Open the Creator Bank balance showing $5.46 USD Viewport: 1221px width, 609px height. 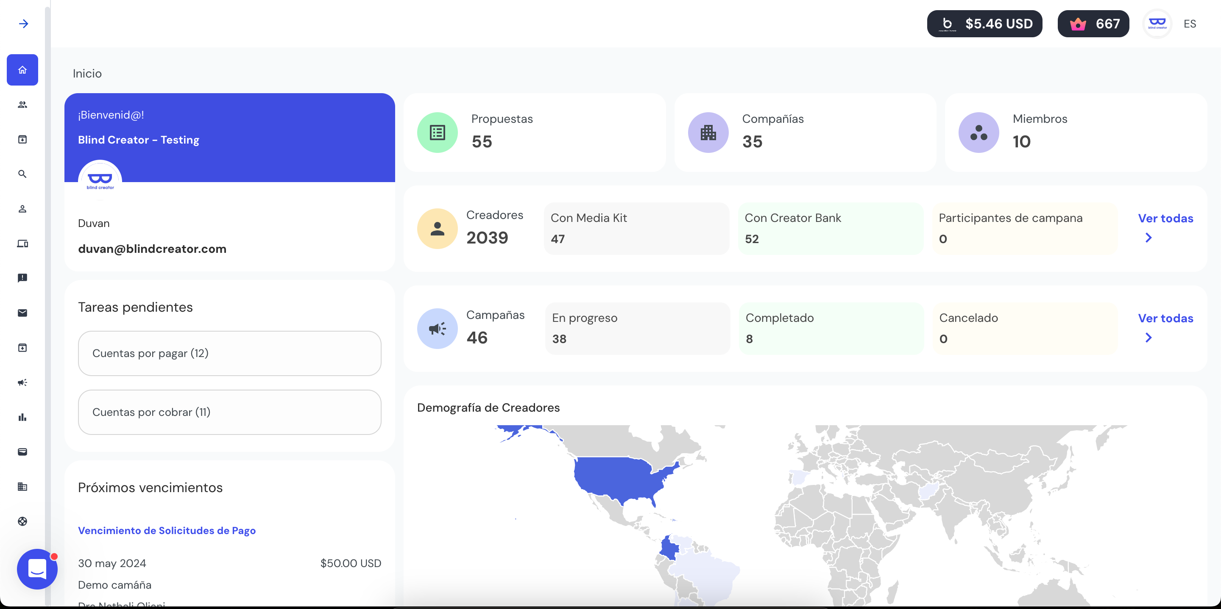[984, 24]
